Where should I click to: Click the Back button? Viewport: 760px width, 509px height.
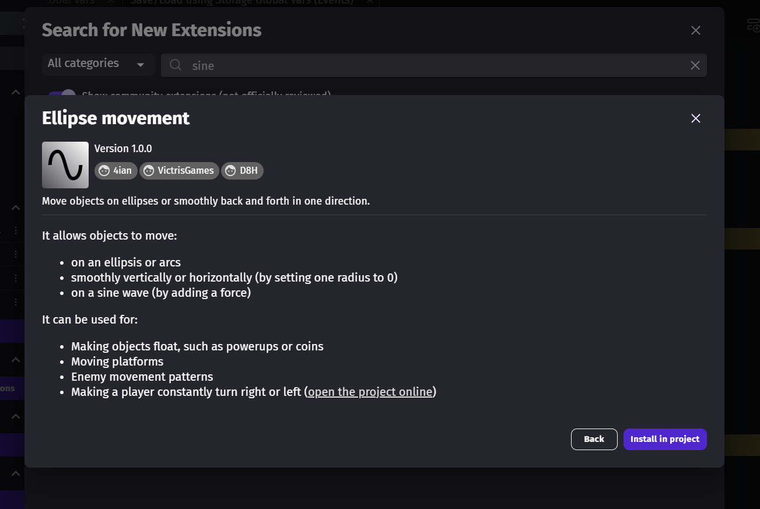[x=594, y=439]
